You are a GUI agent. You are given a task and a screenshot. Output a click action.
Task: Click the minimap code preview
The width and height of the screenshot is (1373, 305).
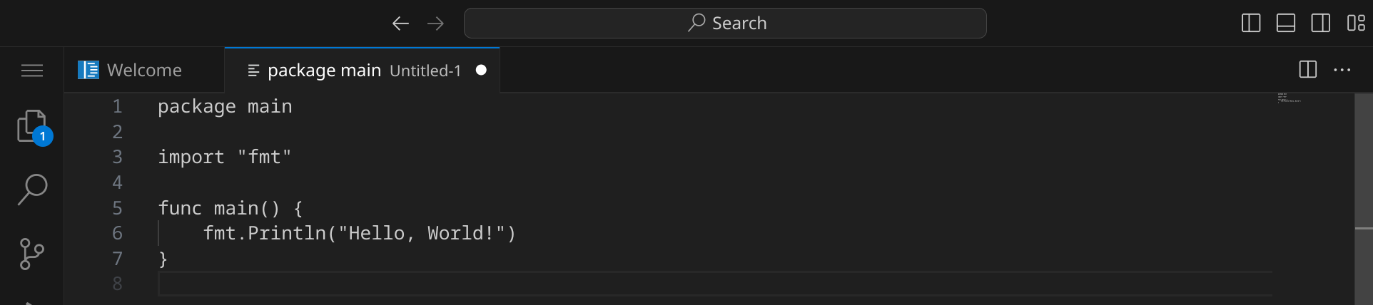tap(1289, 98)
